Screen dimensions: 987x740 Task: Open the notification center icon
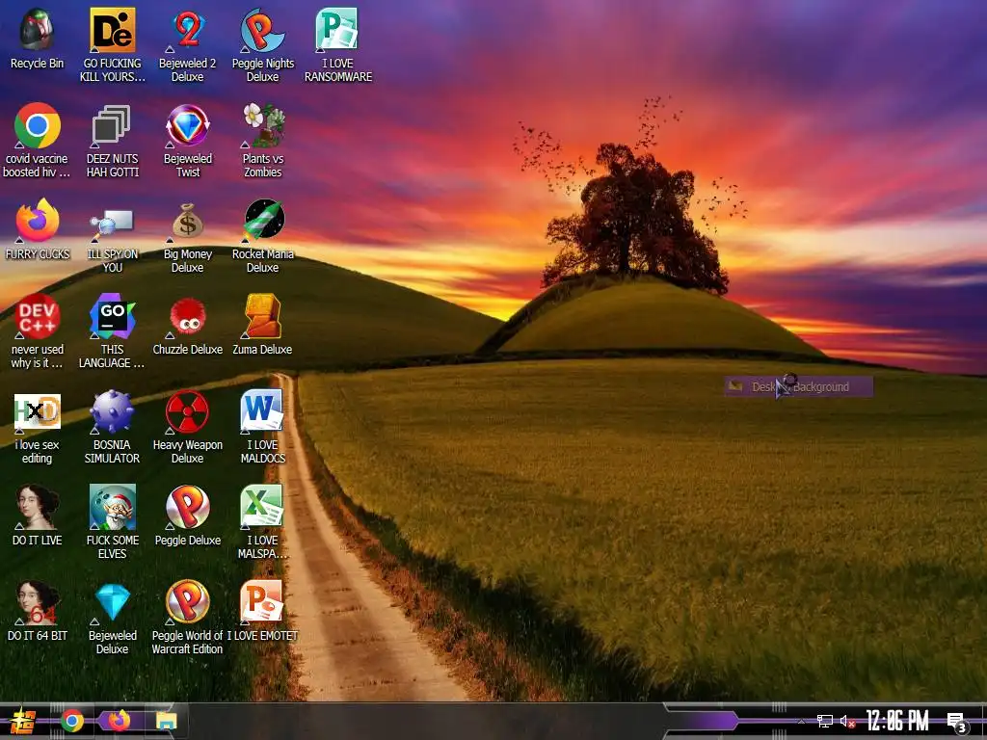[x=957, y=723]
